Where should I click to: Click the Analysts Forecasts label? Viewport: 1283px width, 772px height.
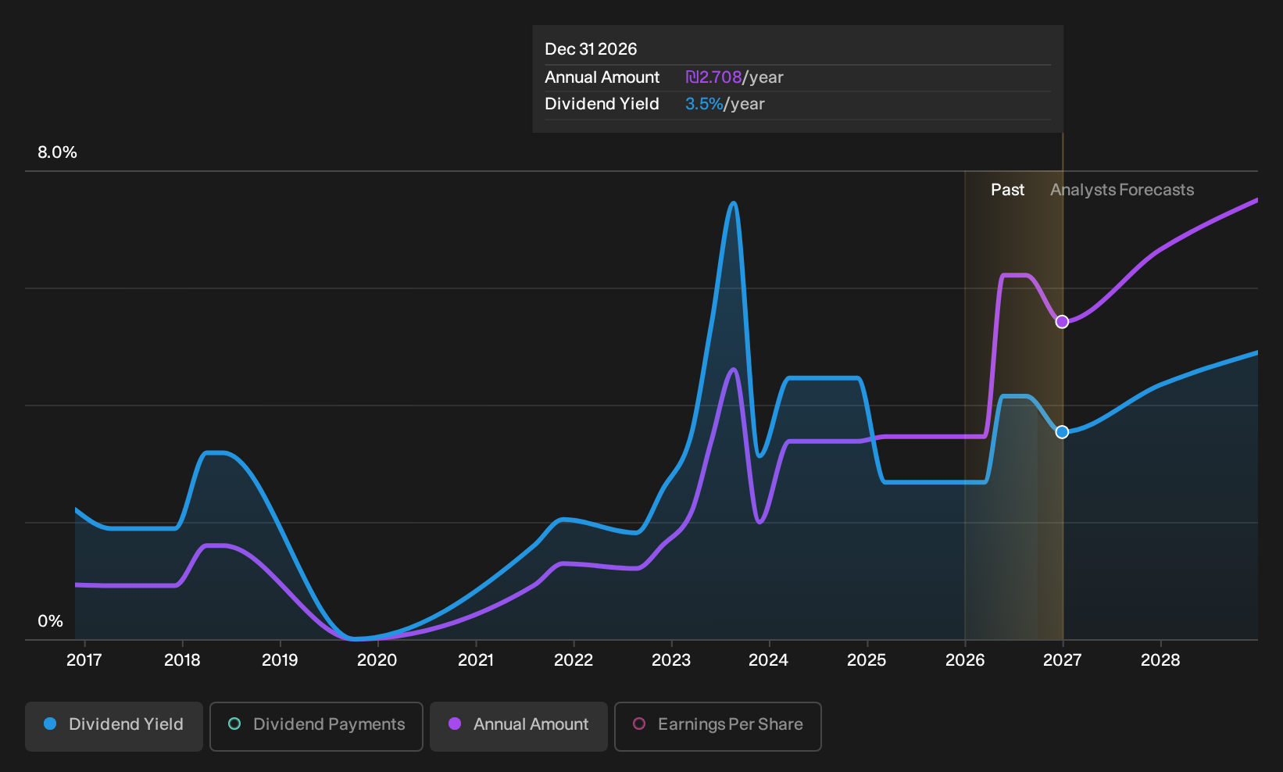coord(1122,190)
